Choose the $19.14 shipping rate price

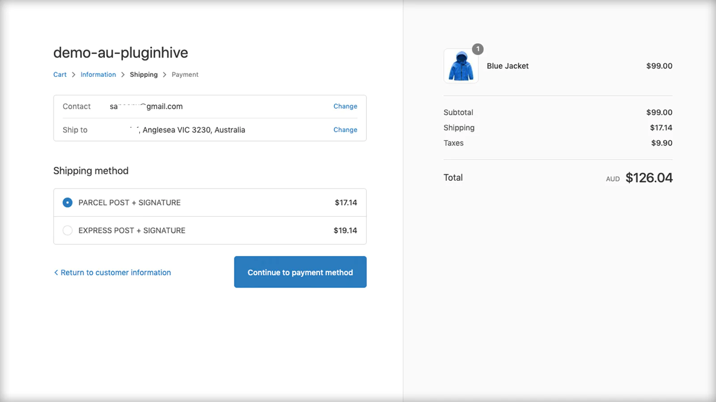345,230
